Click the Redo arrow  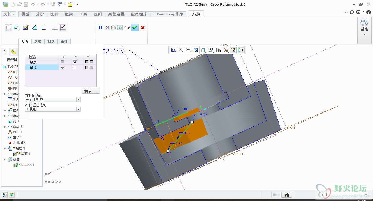(43, 4)
